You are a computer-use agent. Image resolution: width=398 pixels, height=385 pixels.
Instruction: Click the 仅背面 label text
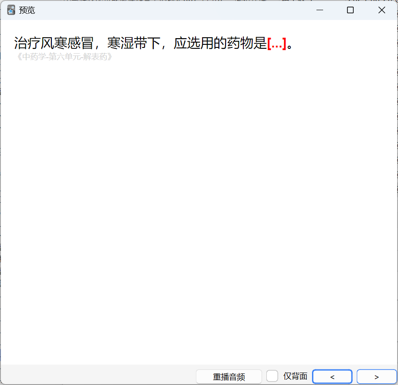[295, 376]
